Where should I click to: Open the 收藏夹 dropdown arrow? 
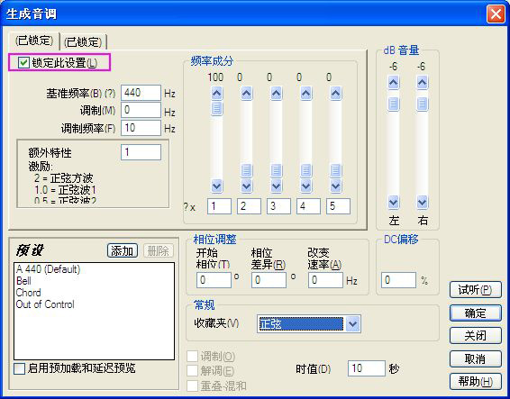[353, 324]
